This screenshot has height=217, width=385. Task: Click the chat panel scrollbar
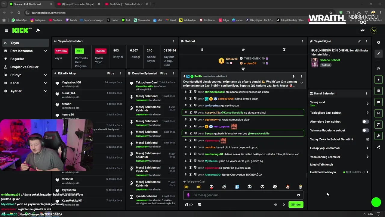click(307, 175)
